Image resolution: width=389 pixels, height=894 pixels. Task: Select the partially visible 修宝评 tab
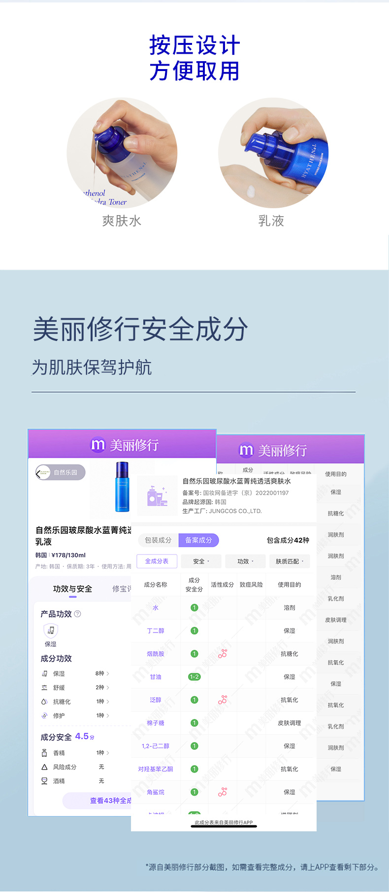122,589
